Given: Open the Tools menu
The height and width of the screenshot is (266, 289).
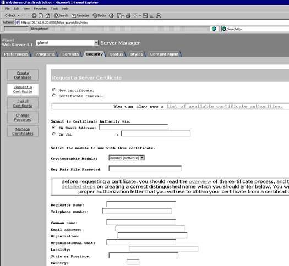Looking at the screenshot, I should 54,9.
